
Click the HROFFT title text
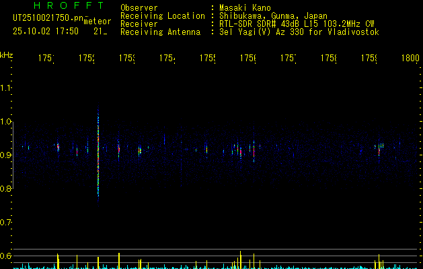click(x=69, y=5)
